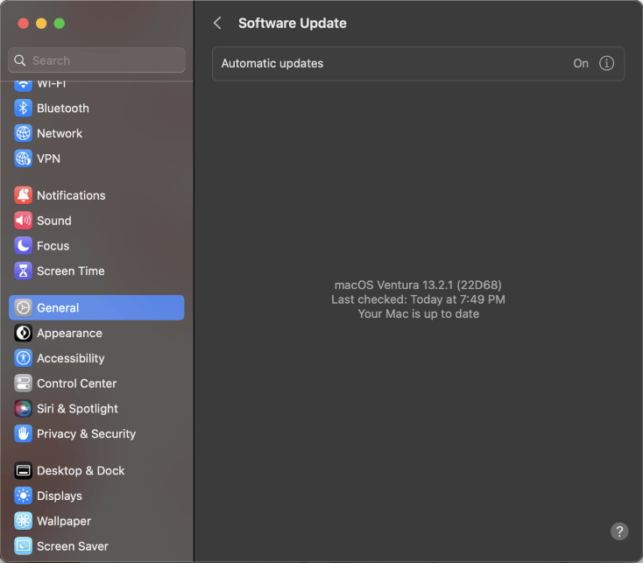Select the Notifications label in sidebar
This screenshot has height=563, width=643.
click(71, 195)
